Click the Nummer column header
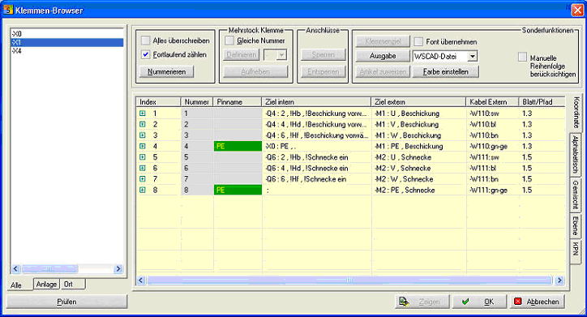This screenshot has width=587, height=317. click(x=197, y=102)
